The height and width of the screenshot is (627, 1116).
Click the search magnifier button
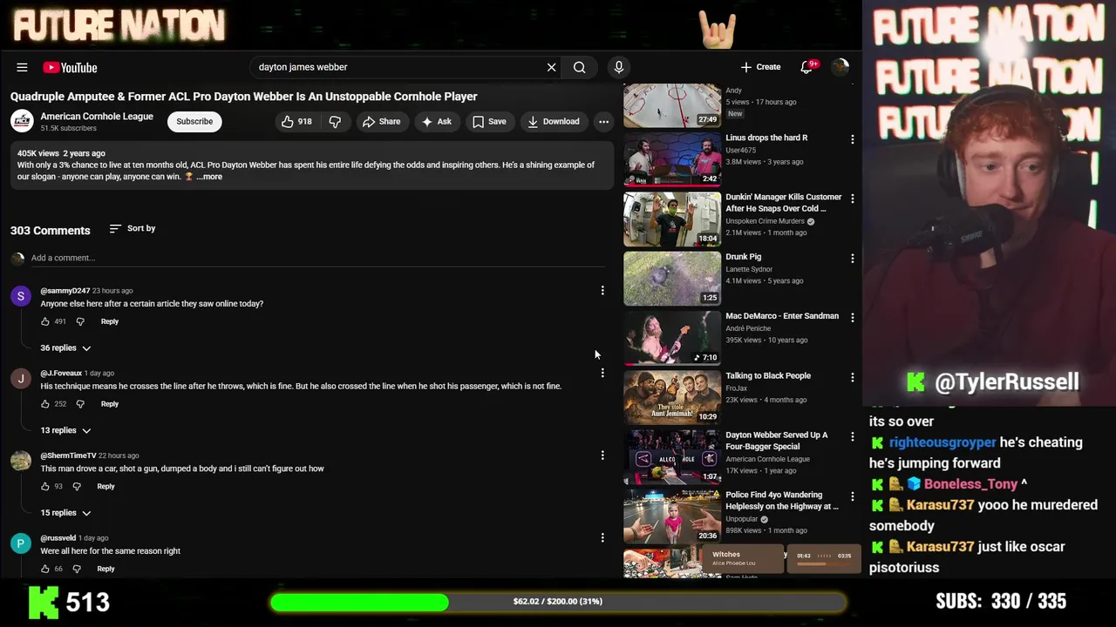click(x=579, y=67)
